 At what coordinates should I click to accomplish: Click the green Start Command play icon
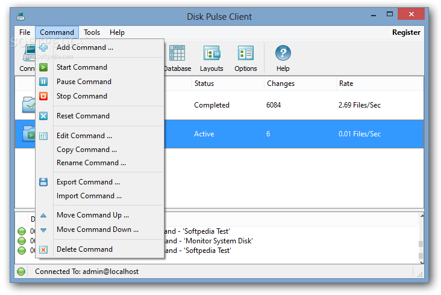(x=43, y=67)
